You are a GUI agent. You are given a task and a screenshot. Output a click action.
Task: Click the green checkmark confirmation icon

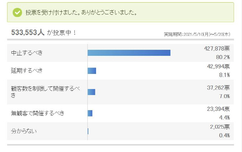coord(17,12)
